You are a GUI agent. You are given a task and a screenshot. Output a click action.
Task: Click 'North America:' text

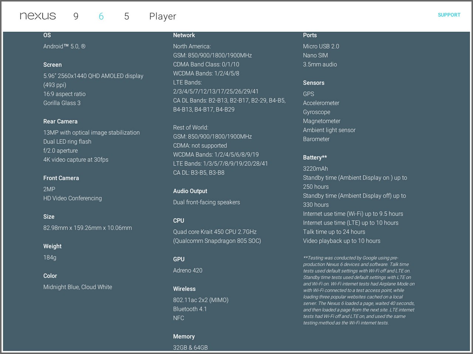(x=192, y=46)
